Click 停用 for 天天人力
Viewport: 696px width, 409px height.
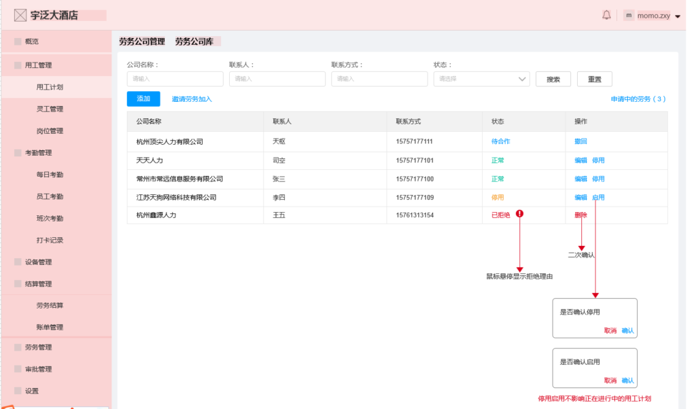[x=598, y=160]
